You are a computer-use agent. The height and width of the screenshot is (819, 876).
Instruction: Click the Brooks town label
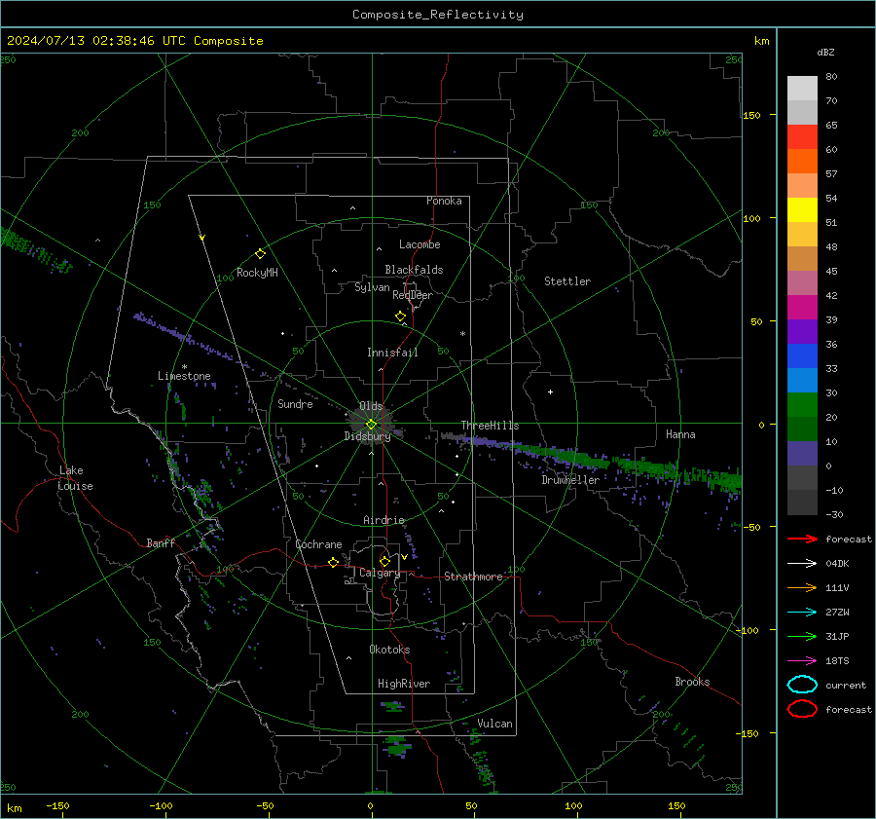coord(692,682)
